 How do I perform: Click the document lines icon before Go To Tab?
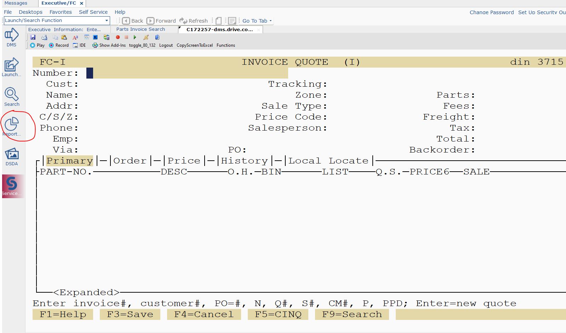(x=232, y=21)
